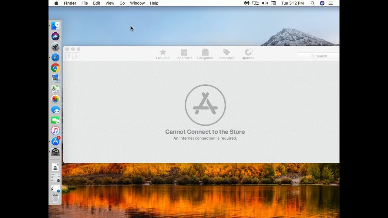Open Spotlight search magnifier icon

(313, 3)
